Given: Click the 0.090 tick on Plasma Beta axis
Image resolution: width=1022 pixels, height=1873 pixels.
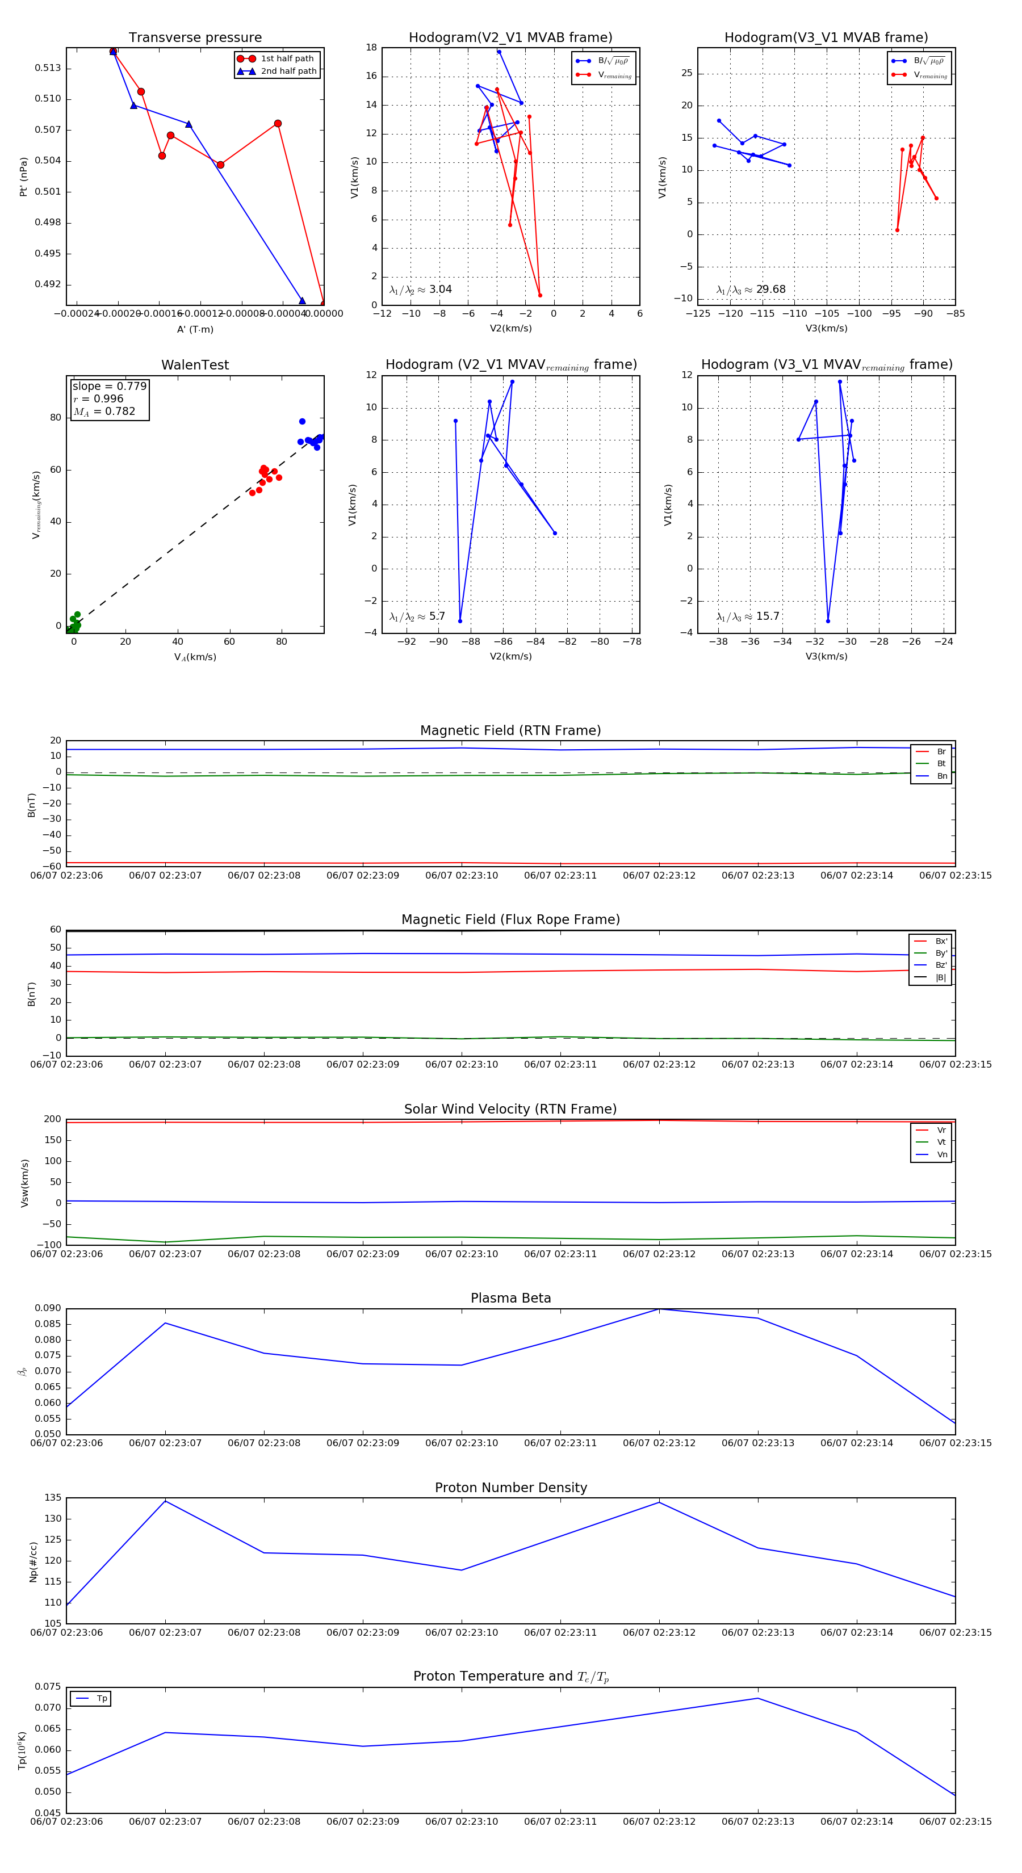Looking at the screenshot, I should [48, 1308].
